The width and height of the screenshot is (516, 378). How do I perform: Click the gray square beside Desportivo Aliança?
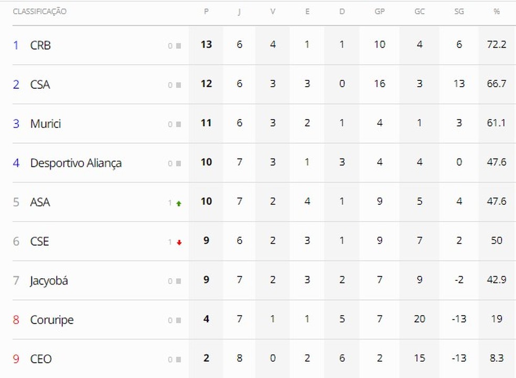178,164
